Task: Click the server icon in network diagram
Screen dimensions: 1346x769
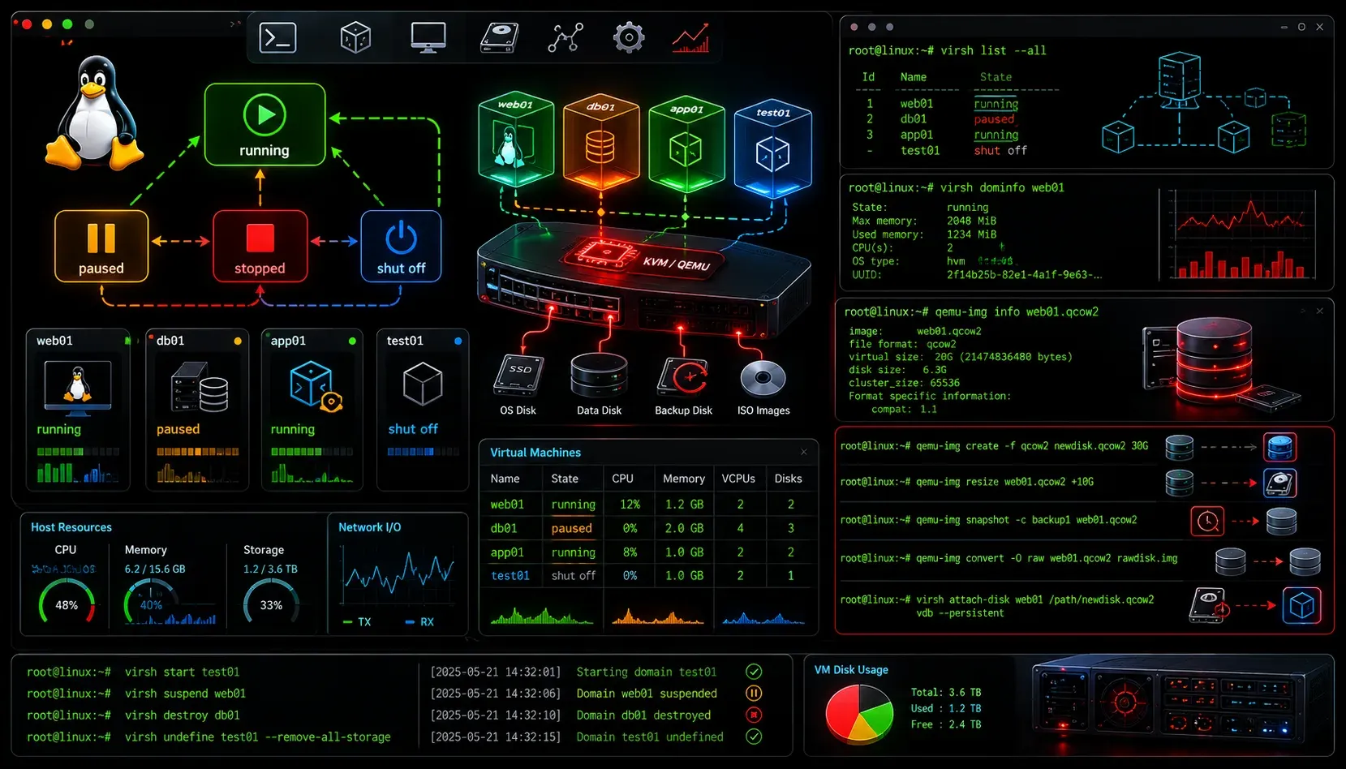Action: pyautogui.click(x=1179, y=79)
